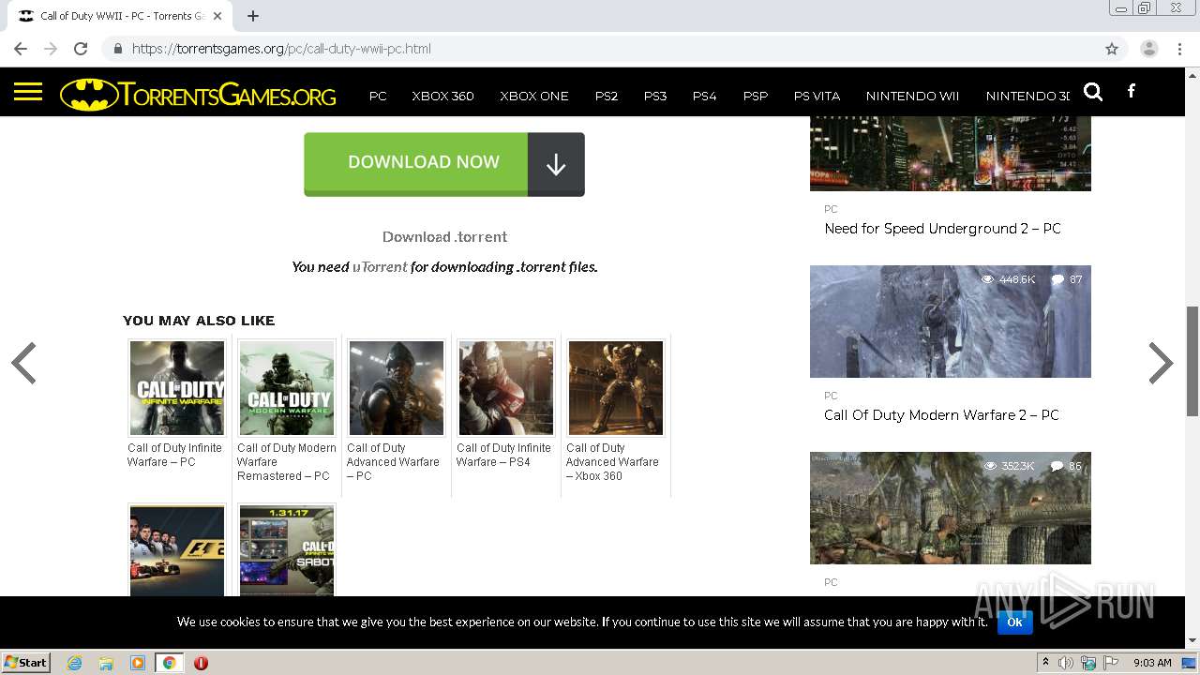The width and height of the screenshot is (1200, 675).
Task: Open Modern Warfare 2 sidebar image
Action: (951, 322)
